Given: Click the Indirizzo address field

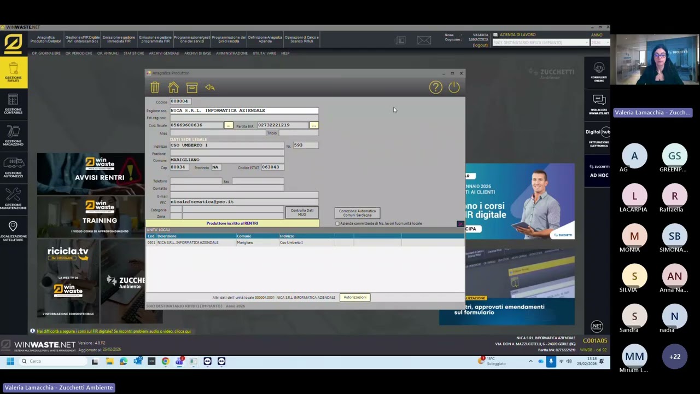Looking at the screenshot, I should [227, 146].
